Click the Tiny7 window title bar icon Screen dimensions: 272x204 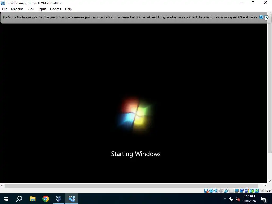3,3
